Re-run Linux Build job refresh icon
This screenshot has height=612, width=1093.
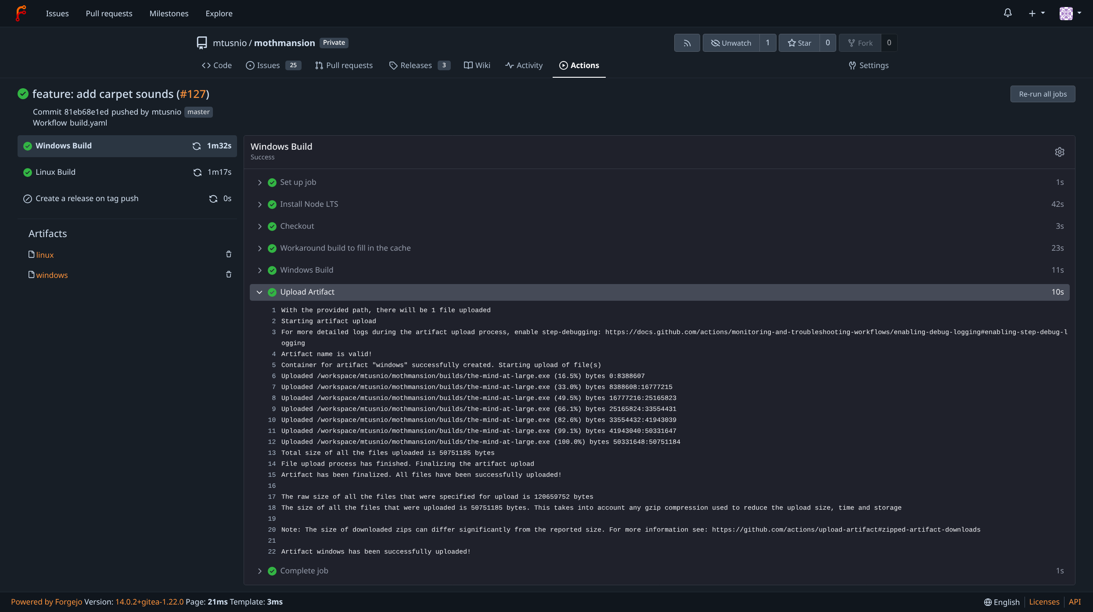click(x=198, y=173)
